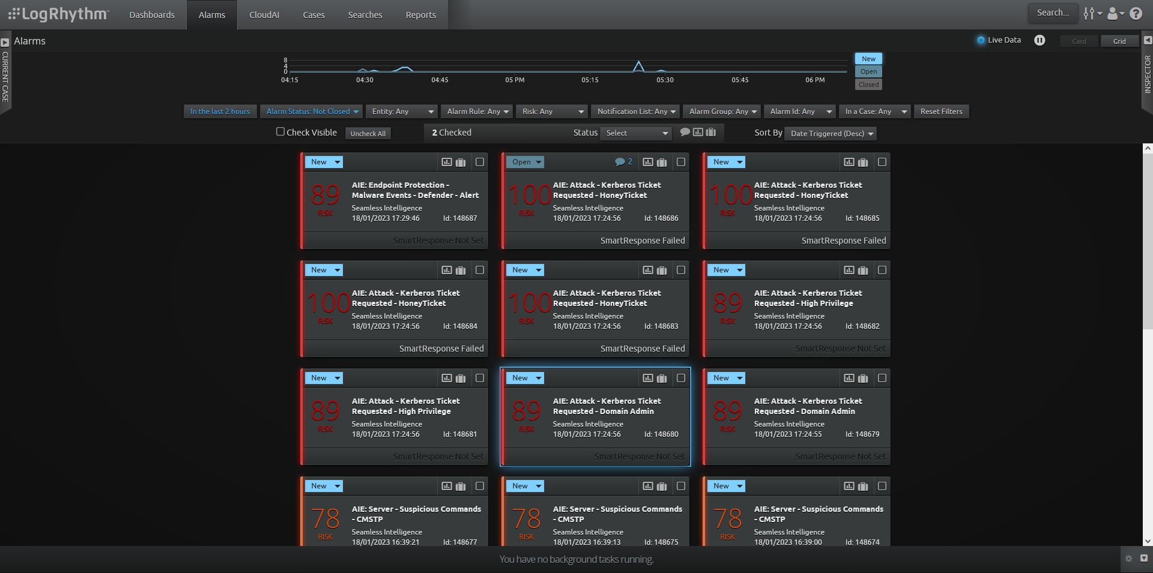Click the Search input field

1052,13
